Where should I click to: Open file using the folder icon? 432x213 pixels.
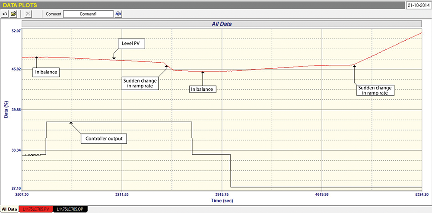pos(13,13)
